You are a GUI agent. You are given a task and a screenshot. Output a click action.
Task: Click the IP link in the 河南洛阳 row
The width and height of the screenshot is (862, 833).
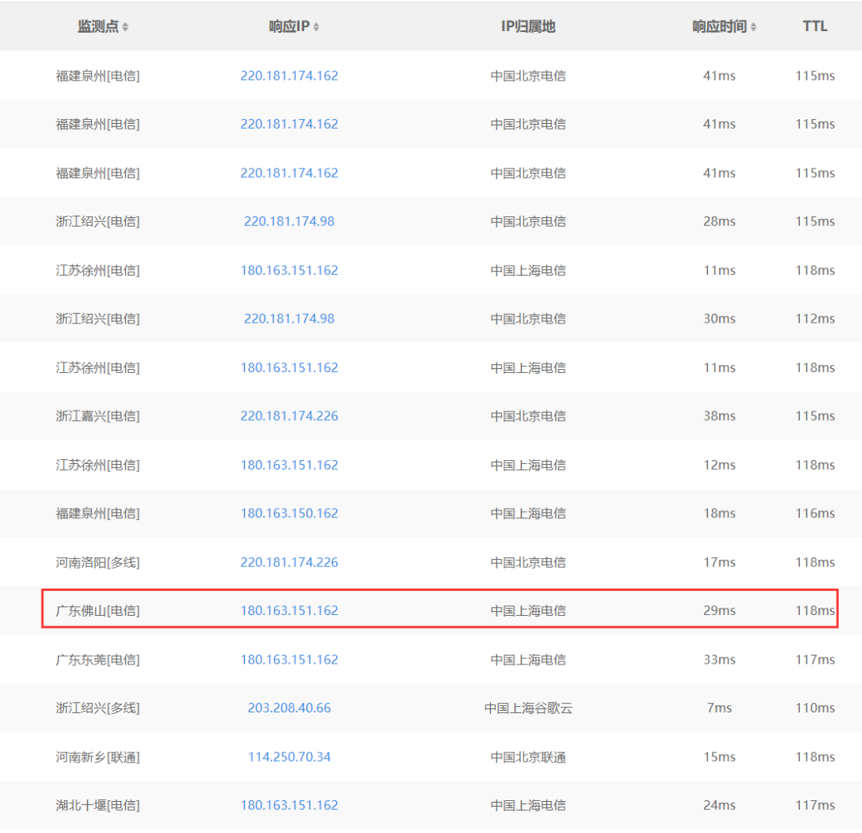pos(289,562)
